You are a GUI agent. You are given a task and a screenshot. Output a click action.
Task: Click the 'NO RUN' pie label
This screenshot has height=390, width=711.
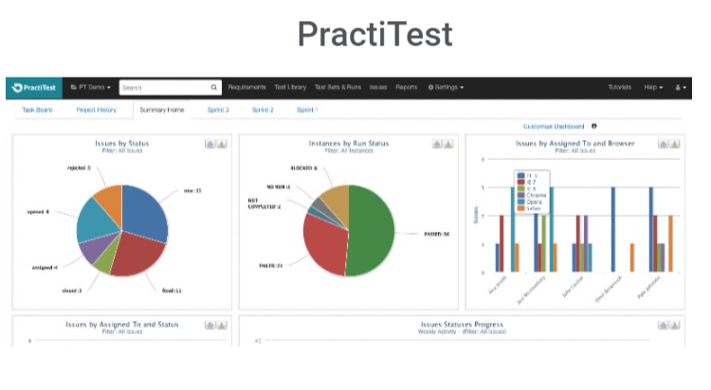coord(279,186)
